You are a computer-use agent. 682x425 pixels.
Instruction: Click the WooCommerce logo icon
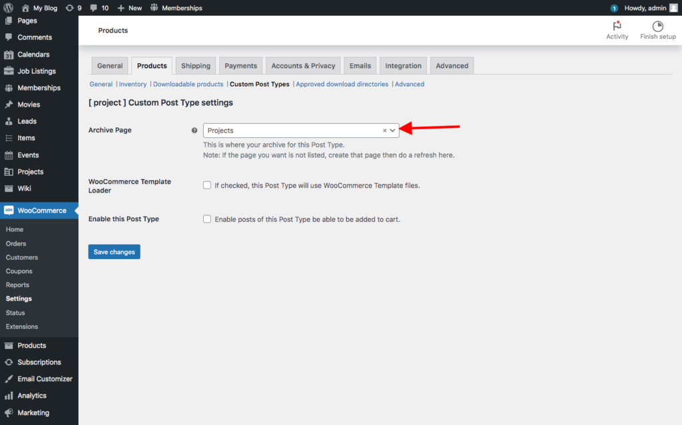[9, 211]
